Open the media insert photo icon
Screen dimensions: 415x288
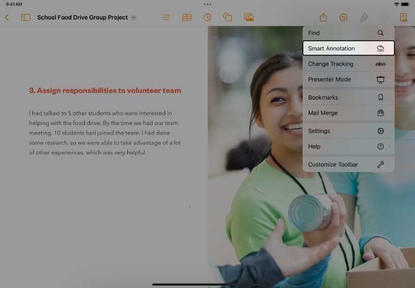tap(248, 17)
